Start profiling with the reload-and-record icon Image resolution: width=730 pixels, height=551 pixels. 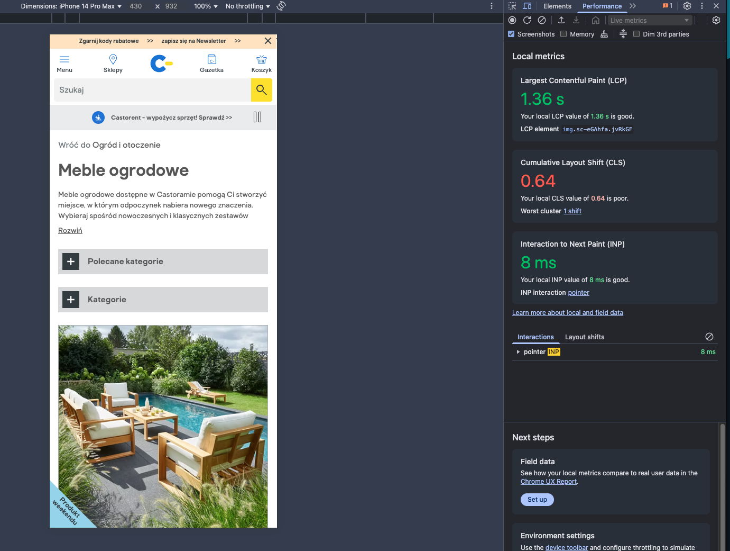(527, 20)
